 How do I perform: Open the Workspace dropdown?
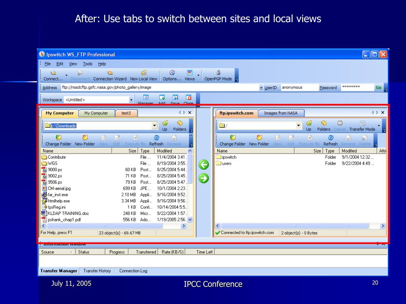[x=131, y=100]
